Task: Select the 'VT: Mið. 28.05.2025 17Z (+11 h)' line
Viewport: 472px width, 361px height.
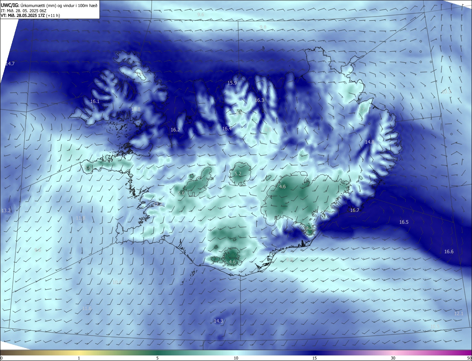Action: pos(30,16)
